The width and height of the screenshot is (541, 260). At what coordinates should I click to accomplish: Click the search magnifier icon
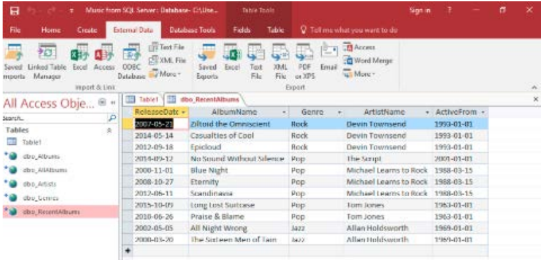coord(112,118)
